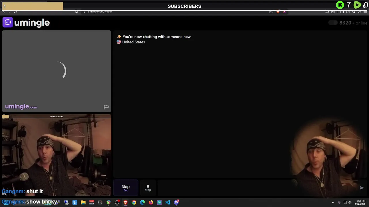Click the network tray icon
The image size is (369, 207).
click(x=345, y=202)
